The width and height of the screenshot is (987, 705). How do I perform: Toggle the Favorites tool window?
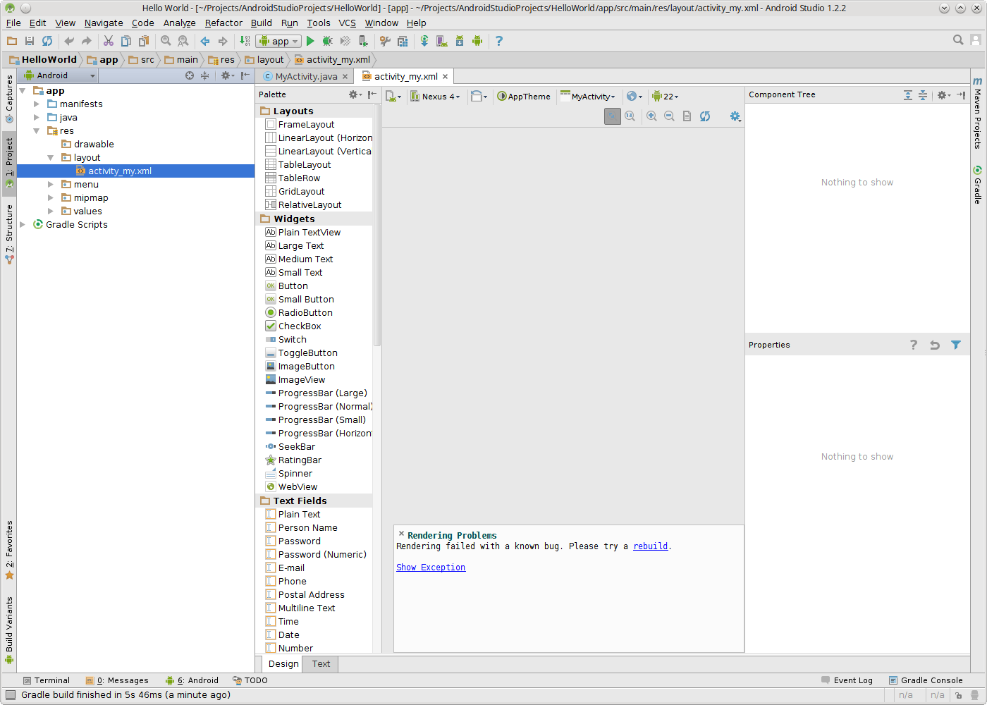9,550
